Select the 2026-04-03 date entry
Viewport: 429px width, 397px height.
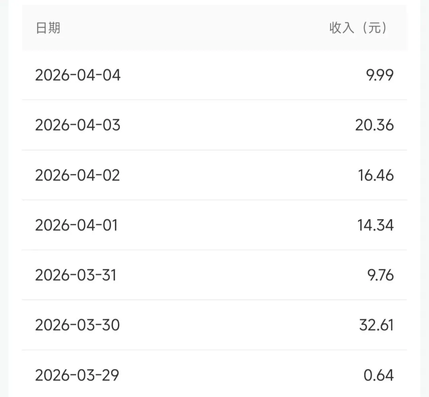click(78, 125)
